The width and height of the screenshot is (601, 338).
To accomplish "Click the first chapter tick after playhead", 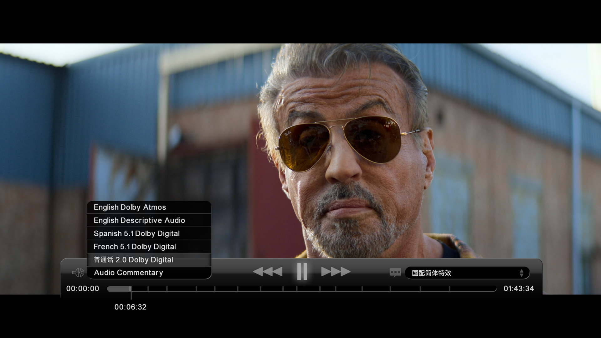I will pos(148,289).
